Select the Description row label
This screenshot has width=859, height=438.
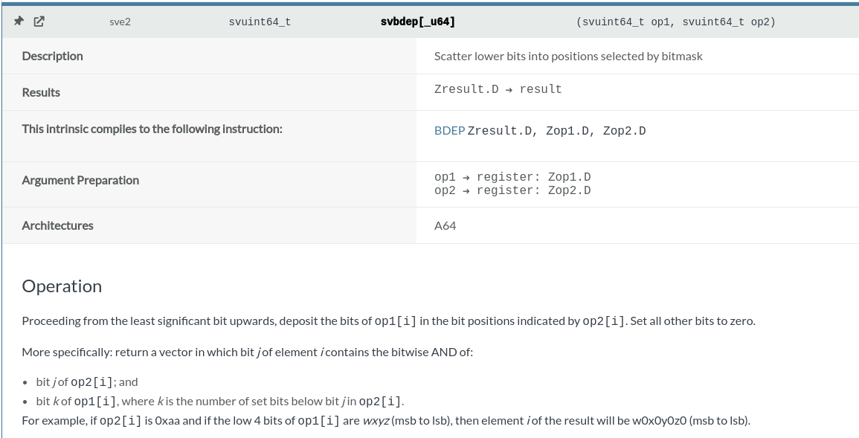[x=52, y=56]
